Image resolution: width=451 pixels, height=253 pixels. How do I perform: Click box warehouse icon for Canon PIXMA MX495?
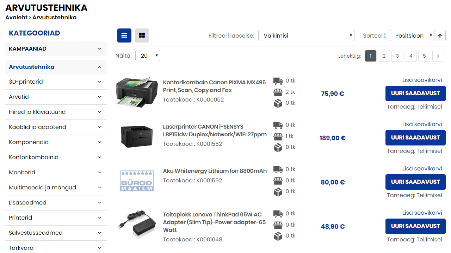coord(278,103)
